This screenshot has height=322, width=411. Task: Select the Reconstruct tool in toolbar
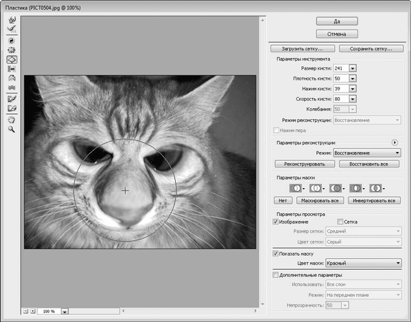coord(11,29)
